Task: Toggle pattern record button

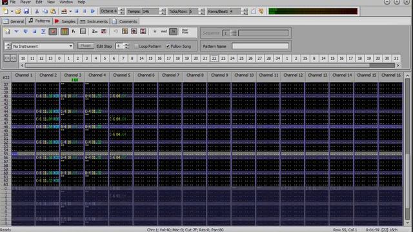Action: pos(53,32)
